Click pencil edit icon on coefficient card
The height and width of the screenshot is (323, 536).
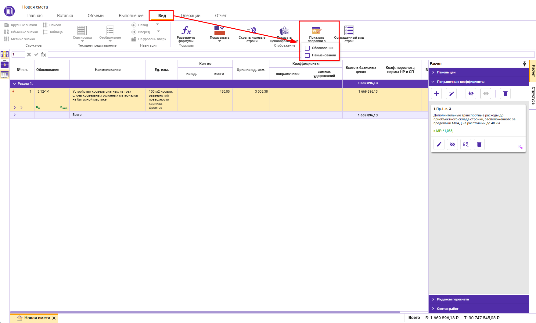(439, 144)
